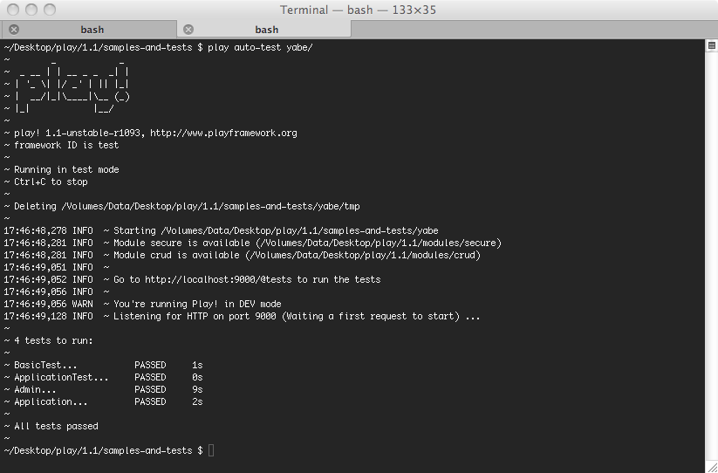This screenshot has height=473, width=718.
Task: Click the "play auto-test yabe/" command text
Action: [260, 48]
